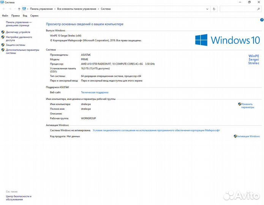Refresh the address bar view
Viewport: 264px width, 205px height.
(x=214, y=9)
